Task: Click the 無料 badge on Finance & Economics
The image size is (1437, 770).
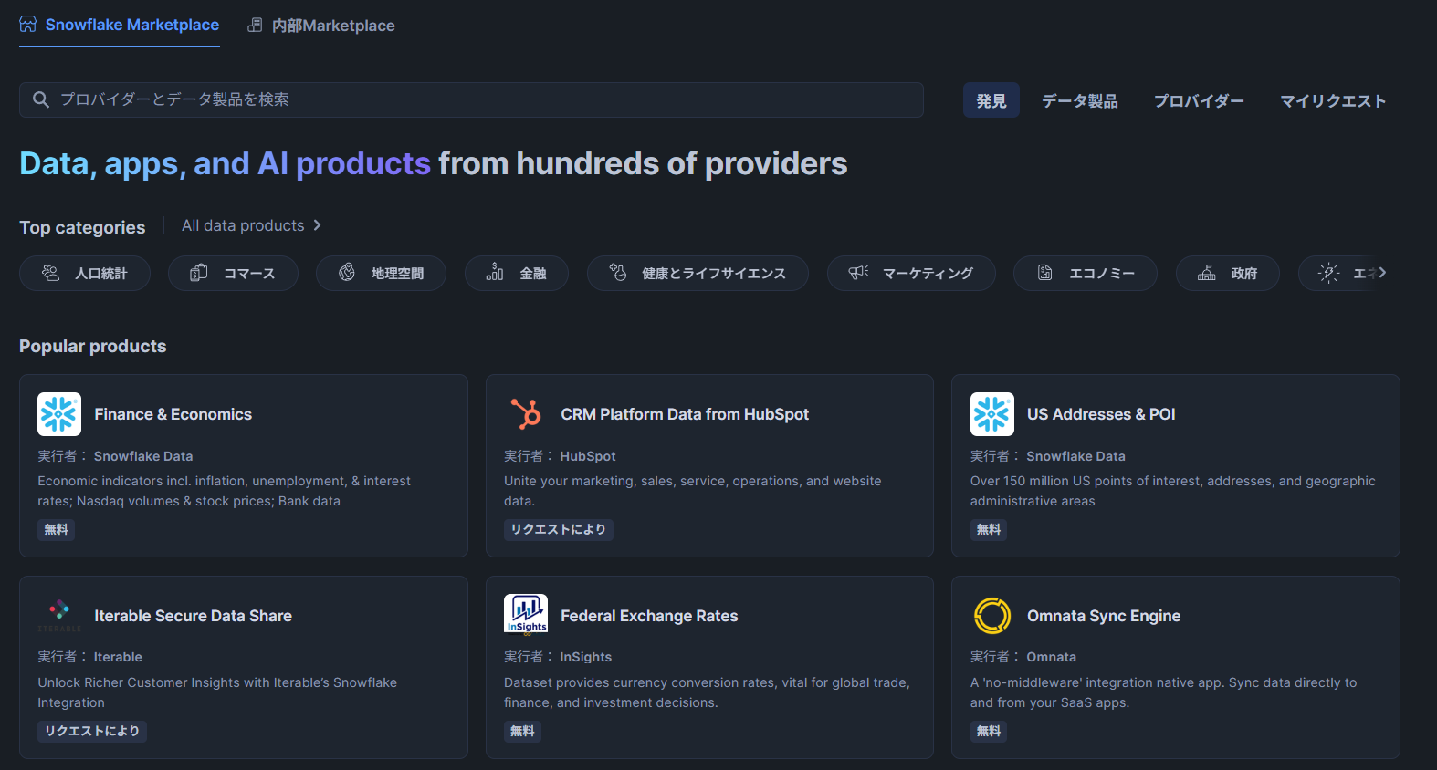Action: tap(57, 529)
